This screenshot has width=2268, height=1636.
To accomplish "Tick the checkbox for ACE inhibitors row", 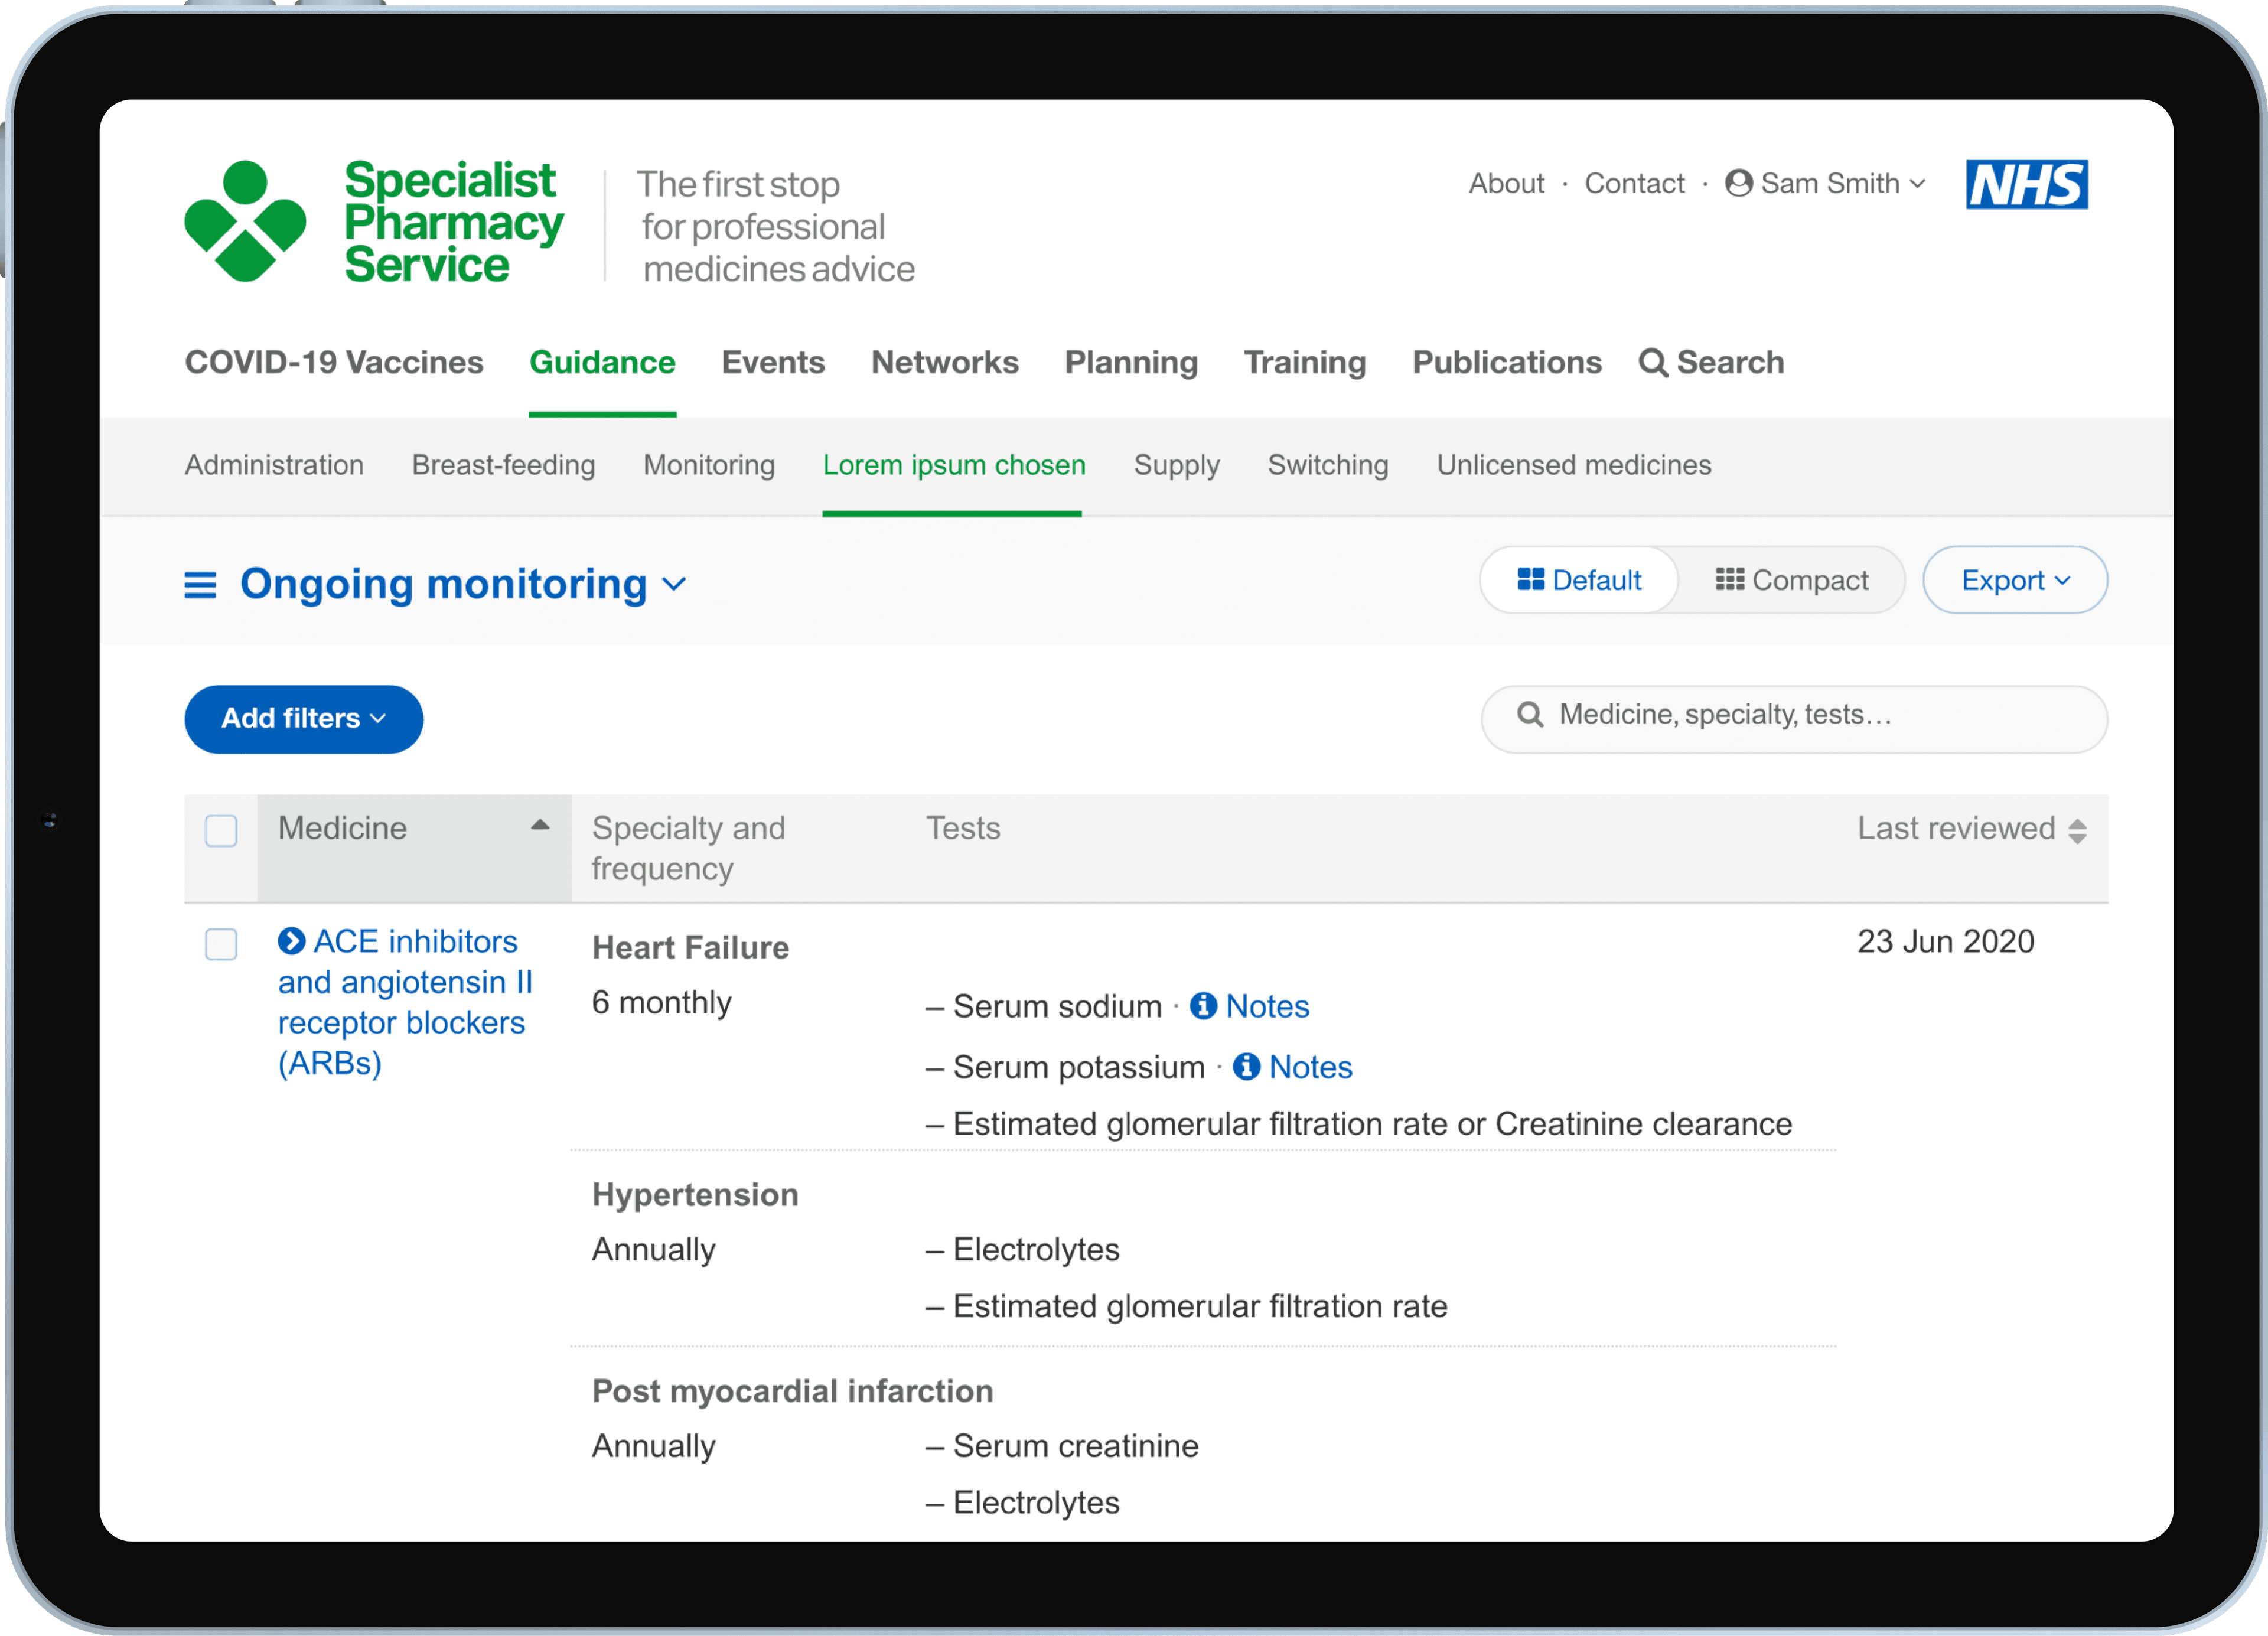I will 221,944.
